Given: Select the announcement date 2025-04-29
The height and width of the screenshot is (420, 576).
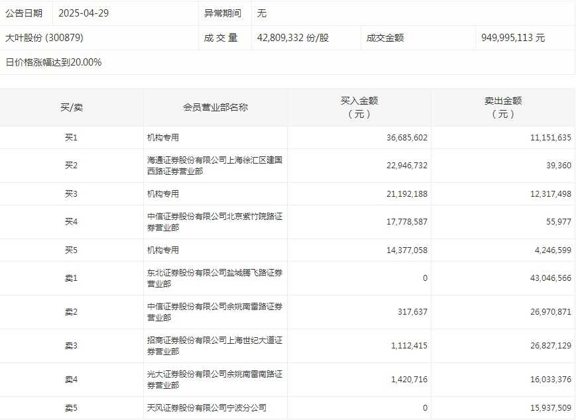Looking at the screenshot, I should tap(83, 13).
